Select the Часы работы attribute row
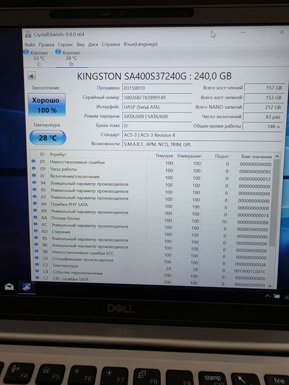 (152, 170)
